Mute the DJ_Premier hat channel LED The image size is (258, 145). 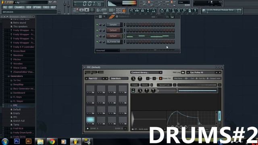[x=97, y=42]
